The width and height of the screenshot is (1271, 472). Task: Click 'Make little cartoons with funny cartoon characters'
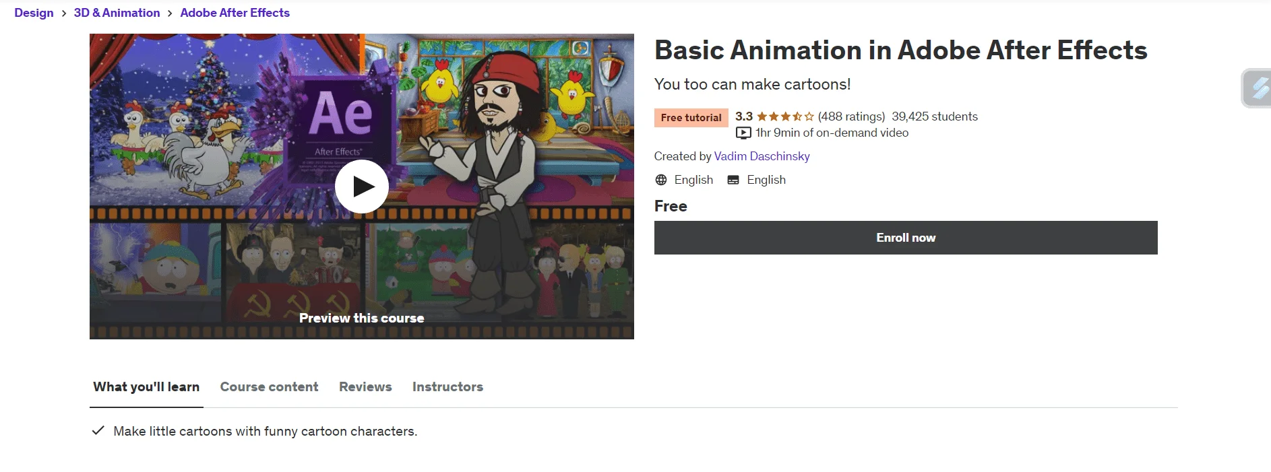266,431
